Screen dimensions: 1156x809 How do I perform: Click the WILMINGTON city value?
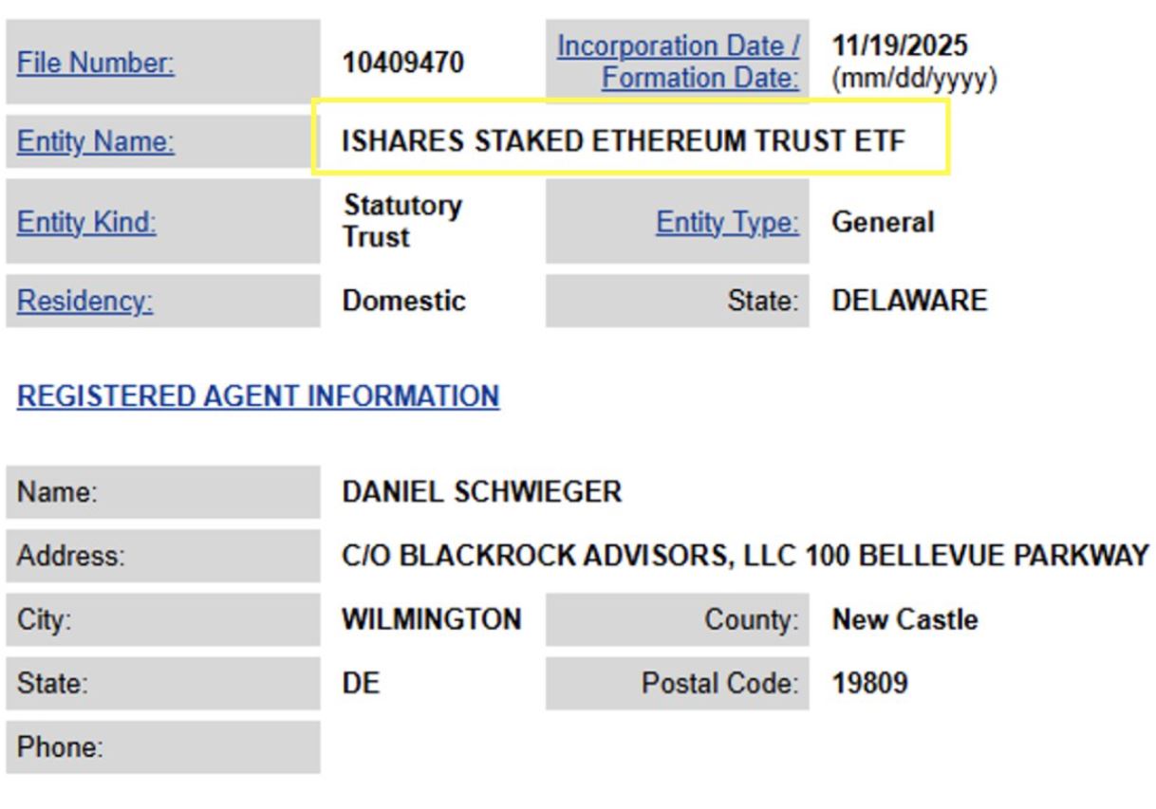click(432, 619)
